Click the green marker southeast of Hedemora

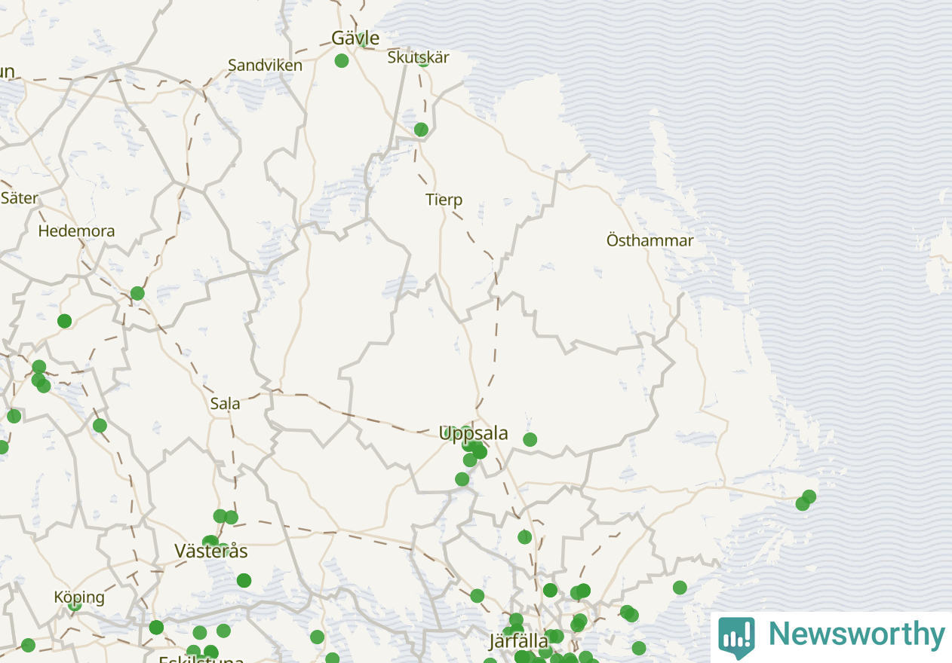click(137, 293)
